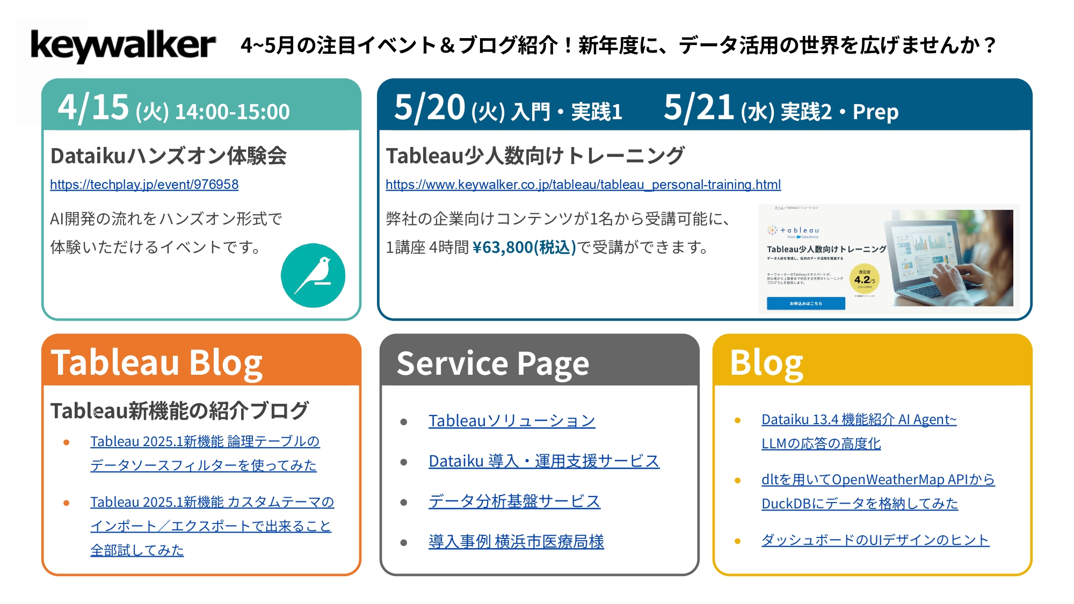Open the dlt OpenWeatherMap API blog link

tap(878, 491)
